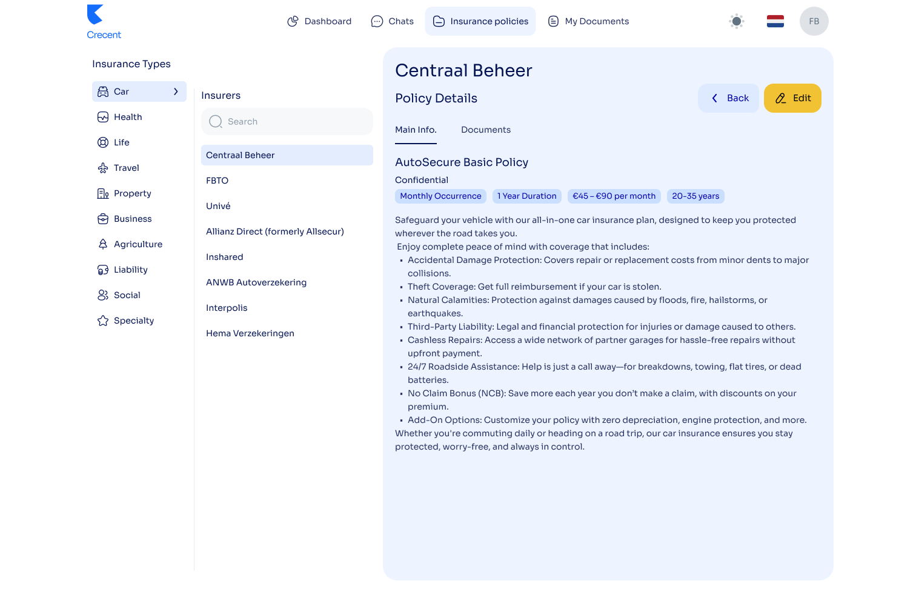Open the Travel insurance type
This screenshot has height=595, width=916.
coord(139,168)
